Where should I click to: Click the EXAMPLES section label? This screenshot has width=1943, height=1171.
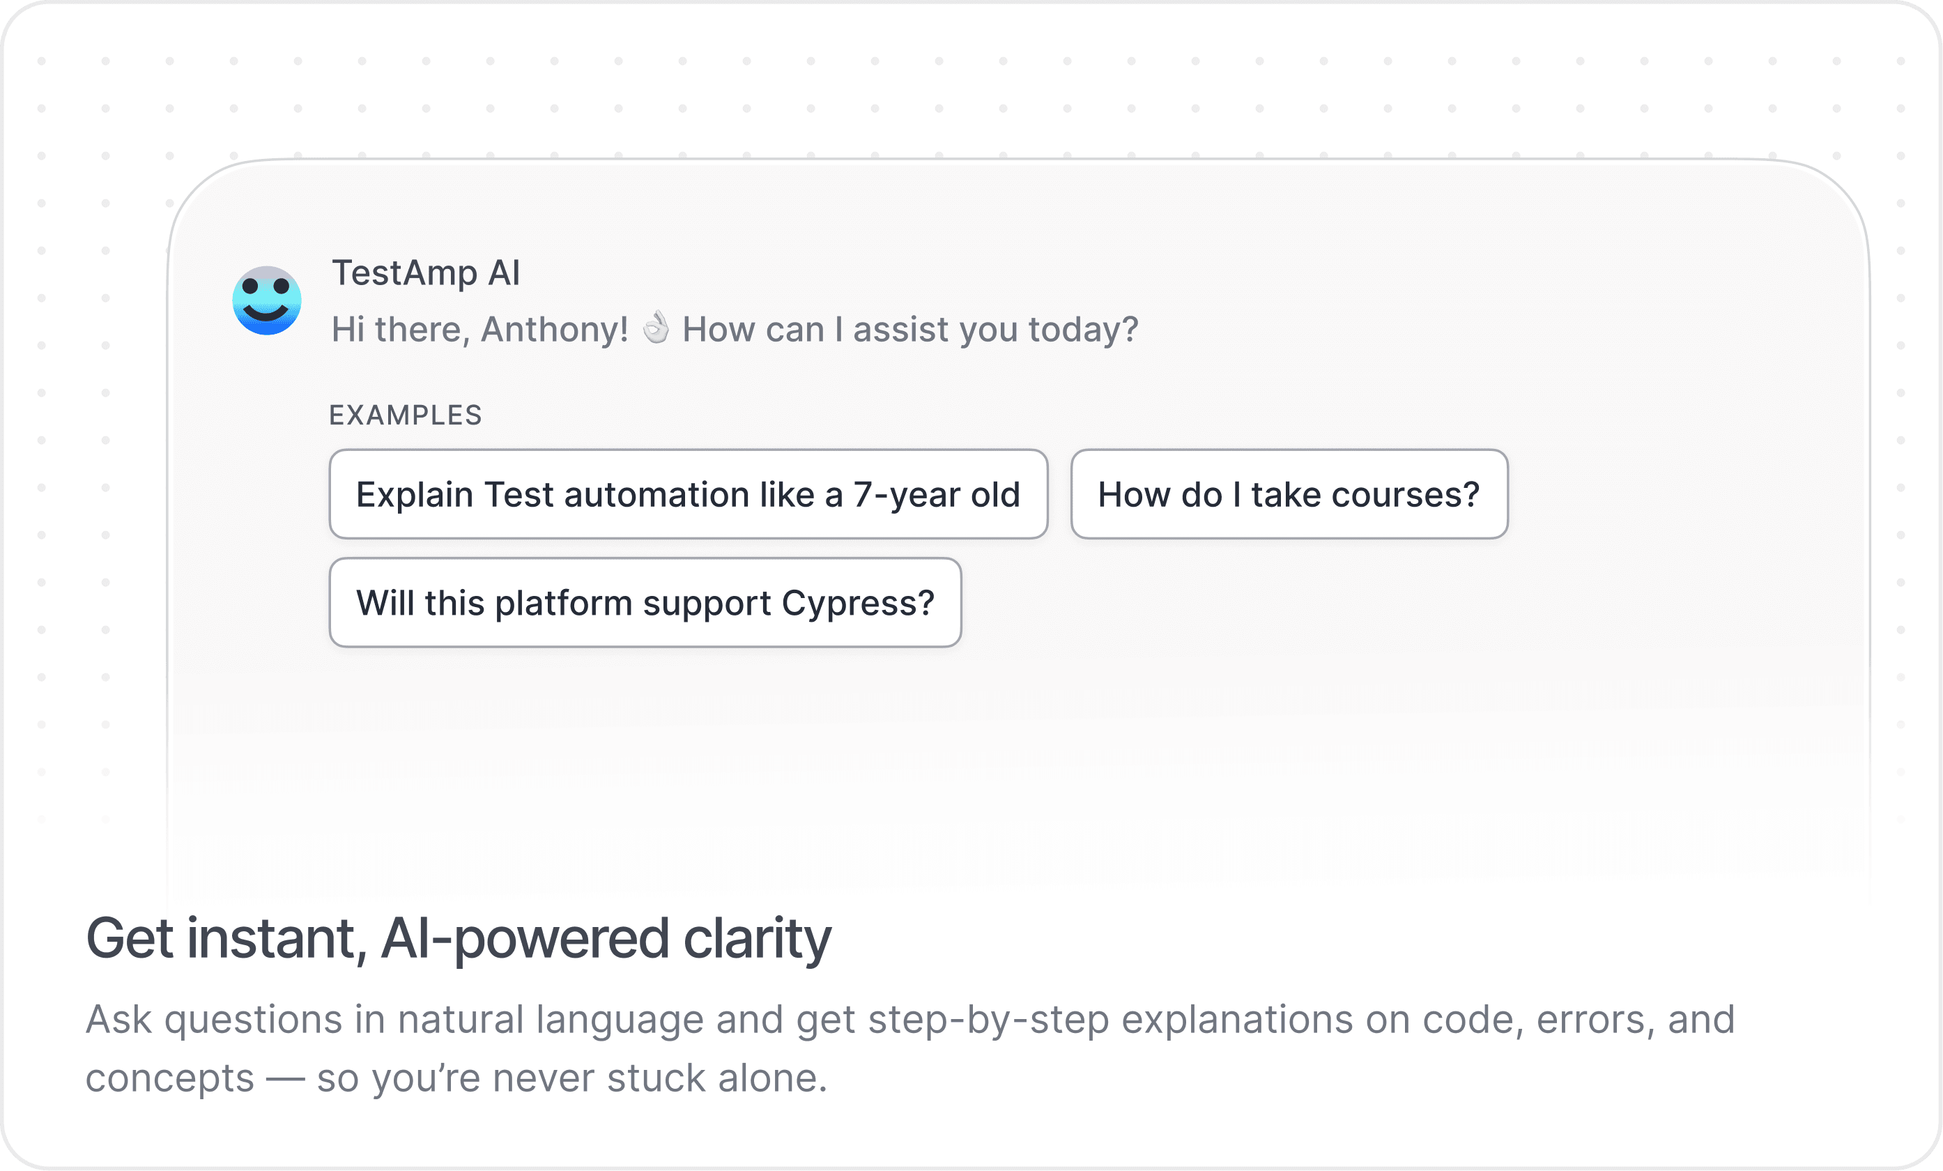point(406,415)
